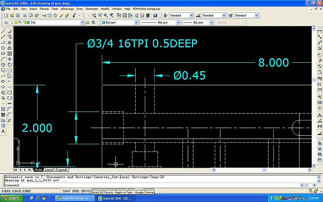This screenshot has height=202, width=323.
Task: Click the Command line input
Action: 152,185
